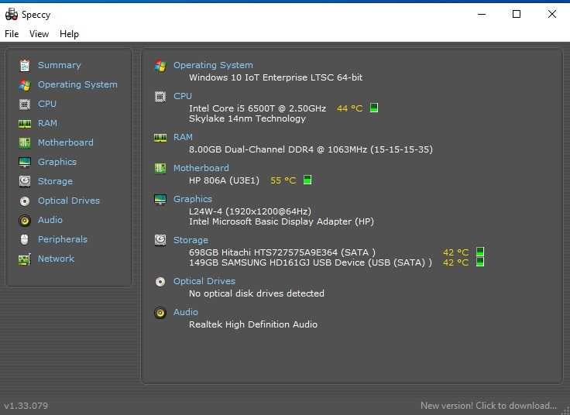Click the motherboard temperature 55 °C value

pos(283,180)
